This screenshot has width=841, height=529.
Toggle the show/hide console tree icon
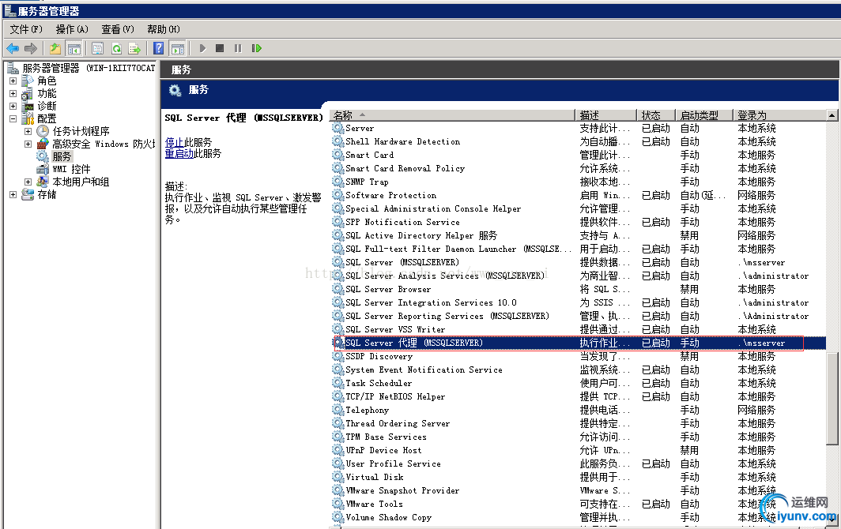tap(74, 49)
